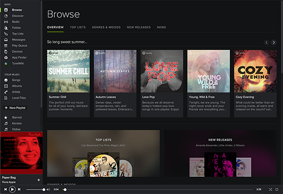The height and width of the screenshot is (194, 283).
Task: Open the Young, Wild & Free title
Action: click(202, 97)
